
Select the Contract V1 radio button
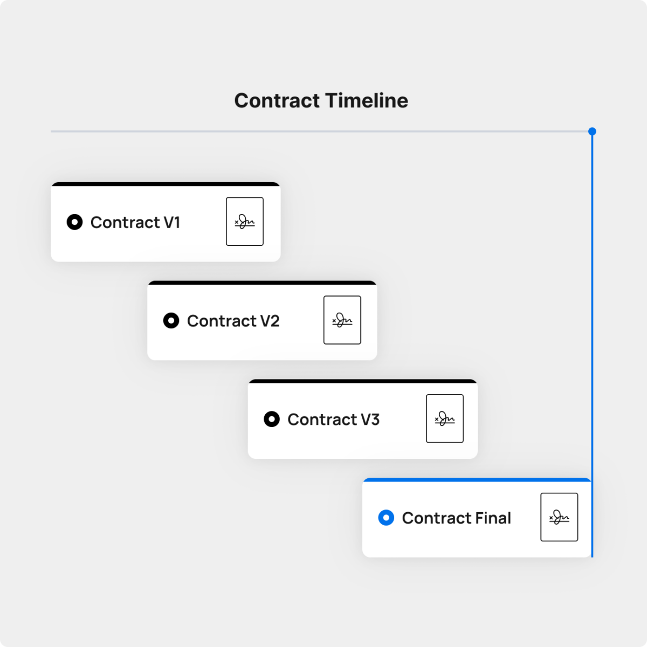(75, 222)
